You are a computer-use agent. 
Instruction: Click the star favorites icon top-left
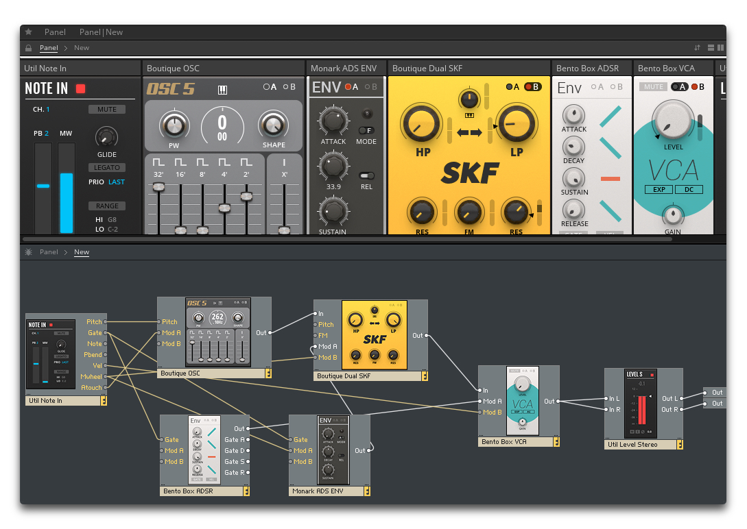[x=27, y=32]
